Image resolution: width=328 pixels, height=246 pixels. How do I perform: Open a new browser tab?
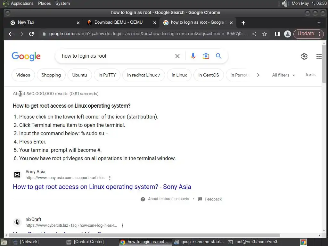point(243,23)
